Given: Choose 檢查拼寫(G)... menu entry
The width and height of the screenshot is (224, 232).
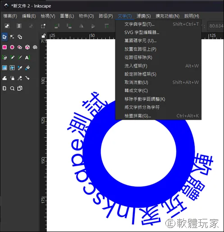Looking at the screenshot, I should [x=158, y=116].
